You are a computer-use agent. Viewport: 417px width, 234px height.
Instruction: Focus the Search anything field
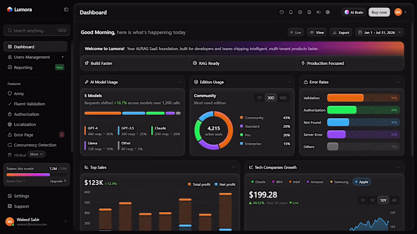click(36, 31)
